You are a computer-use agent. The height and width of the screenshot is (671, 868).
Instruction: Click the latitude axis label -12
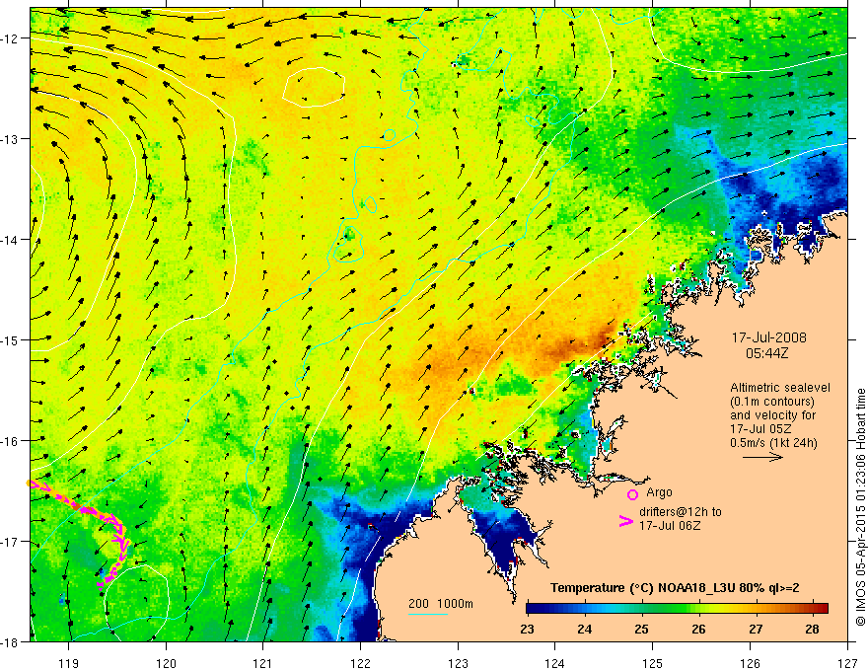(x=10, y=38)
